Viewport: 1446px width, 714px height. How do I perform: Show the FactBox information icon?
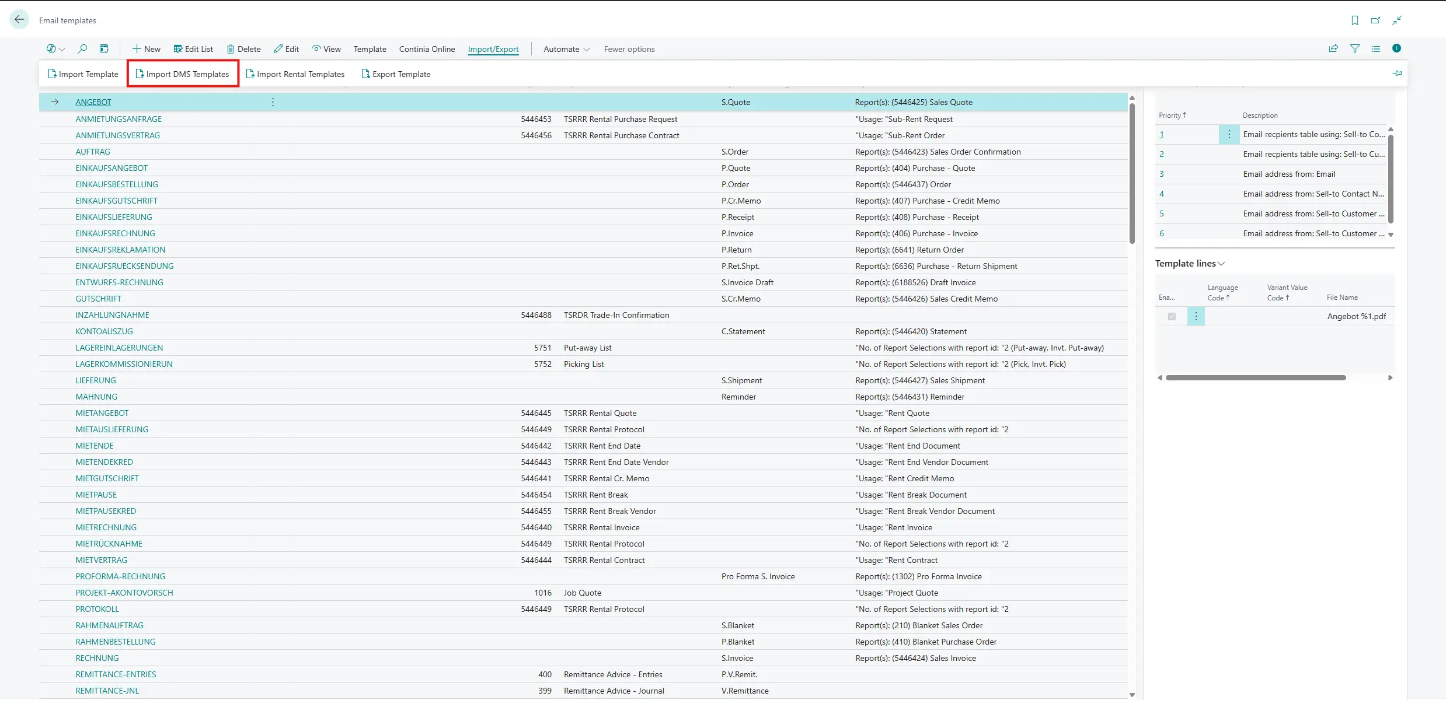(1396, 48)
